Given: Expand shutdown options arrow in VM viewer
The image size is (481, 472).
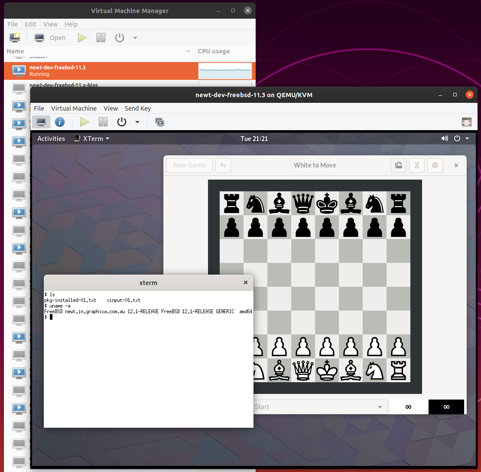Looking at the screenshot, I should (x=137, y=122).
